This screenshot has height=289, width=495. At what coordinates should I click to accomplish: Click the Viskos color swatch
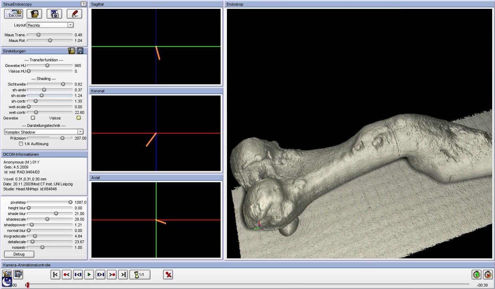click(79, 118)
